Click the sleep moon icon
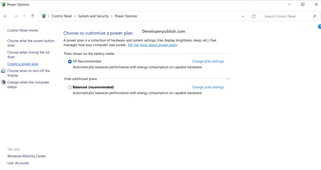 (x=3, y=82)
